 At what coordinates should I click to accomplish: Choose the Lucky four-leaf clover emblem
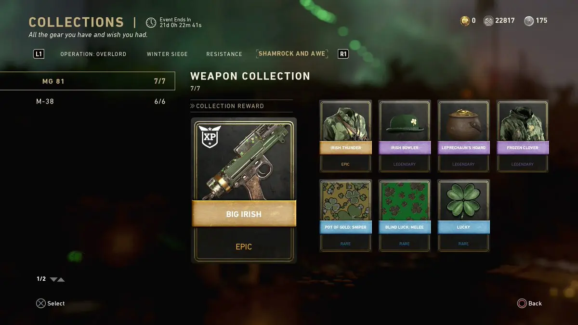tap(463, 216)
